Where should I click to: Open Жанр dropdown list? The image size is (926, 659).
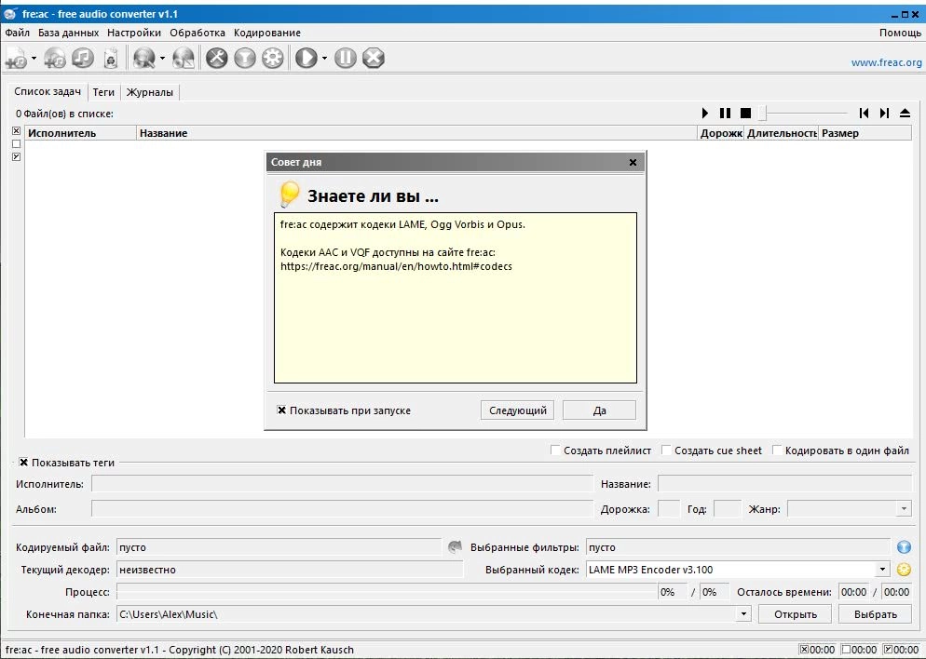[x=904, y=508]
